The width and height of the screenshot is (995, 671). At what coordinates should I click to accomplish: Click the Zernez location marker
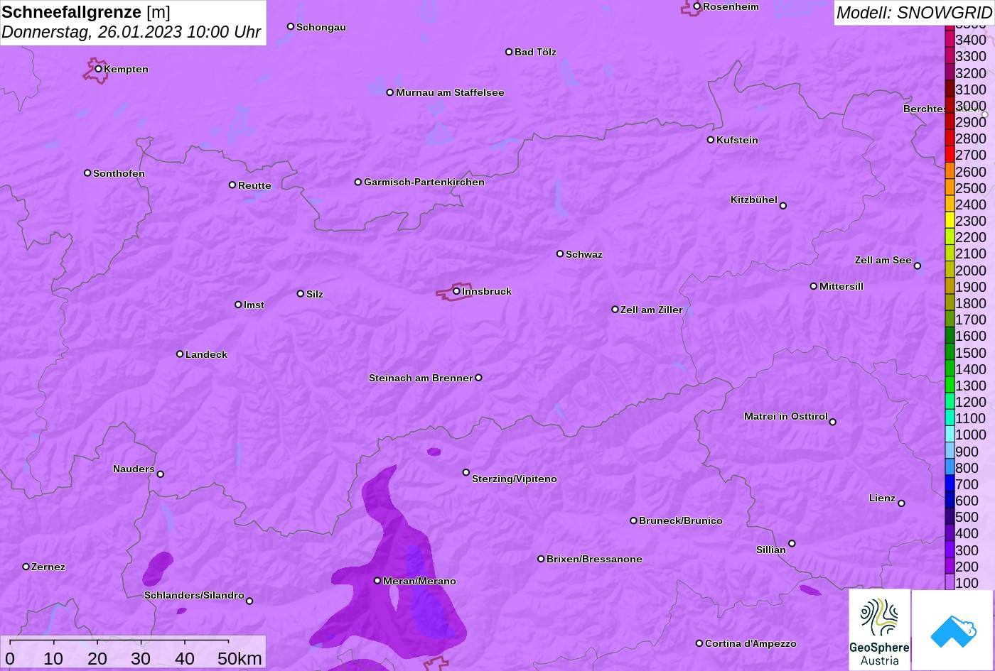[x=26, y=567]
